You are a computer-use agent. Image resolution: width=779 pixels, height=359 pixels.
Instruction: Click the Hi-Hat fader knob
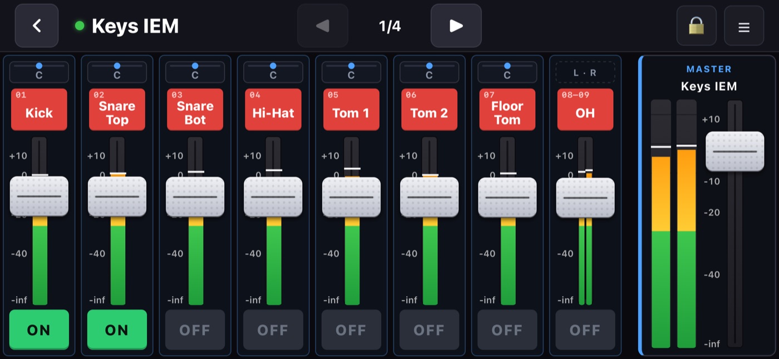point(273,197)
